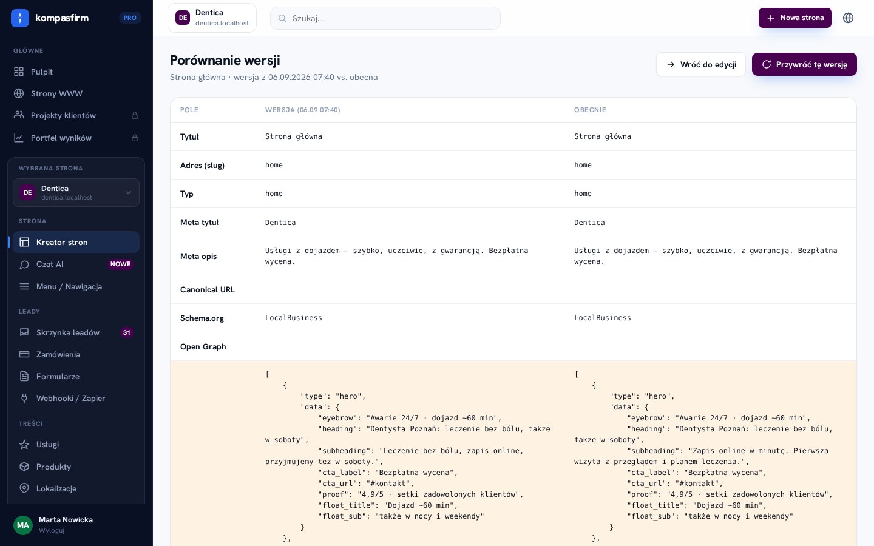The image size is (874, 546).
Task: Click the Schema.org field label
Action: tap(202, 318)
